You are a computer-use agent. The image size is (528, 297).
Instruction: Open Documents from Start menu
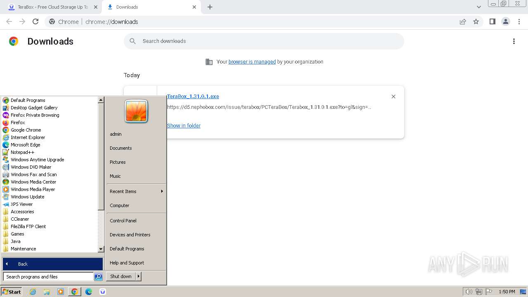(121, 148)
